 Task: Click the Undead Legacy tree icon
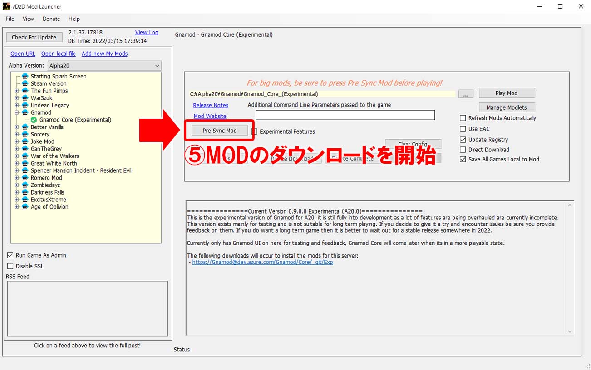tap(25, 105)
